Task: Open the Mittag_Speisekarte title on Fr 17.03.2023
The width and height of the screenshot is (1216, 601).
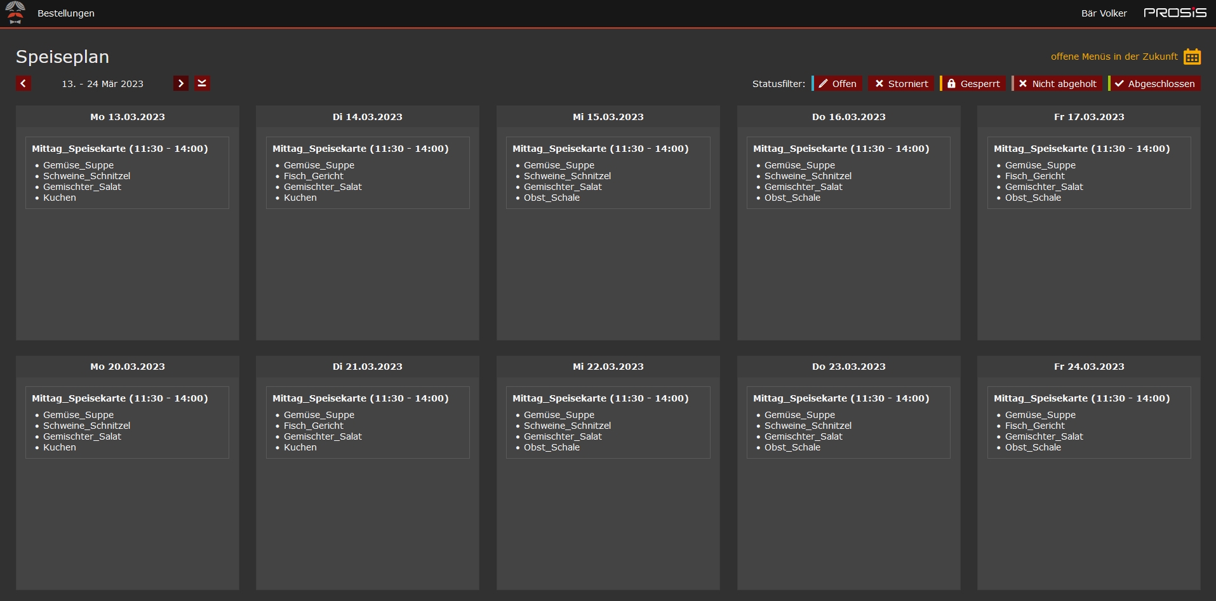Action: pyautogui.click(x=1082, y=149)
